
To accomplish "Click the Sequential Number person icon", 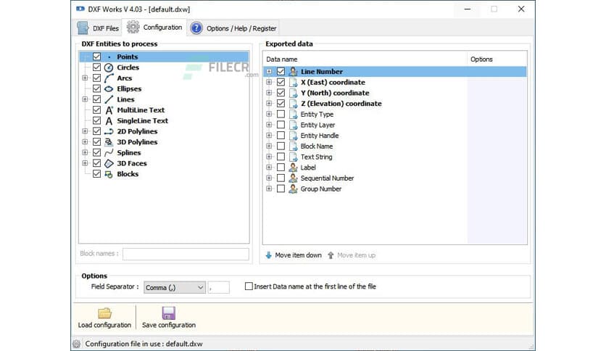I will (x=293, y=178).
